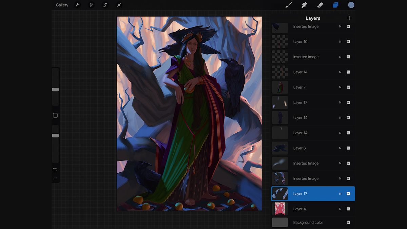This screenshot has width=407, height=229.
Task: Choose the Smudge tool
Action: point(304,5)
